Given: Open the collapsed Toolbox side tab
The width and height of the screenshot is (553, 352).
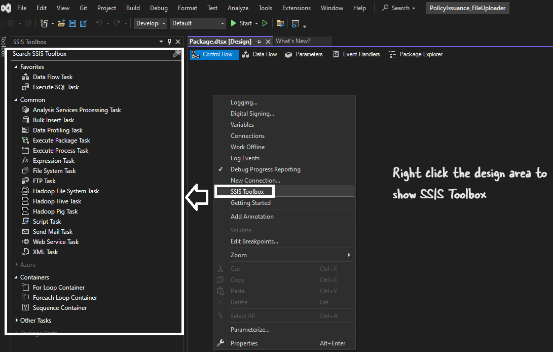Looking at the screenshot, I should pyautogui.click(x=4, y=46).
